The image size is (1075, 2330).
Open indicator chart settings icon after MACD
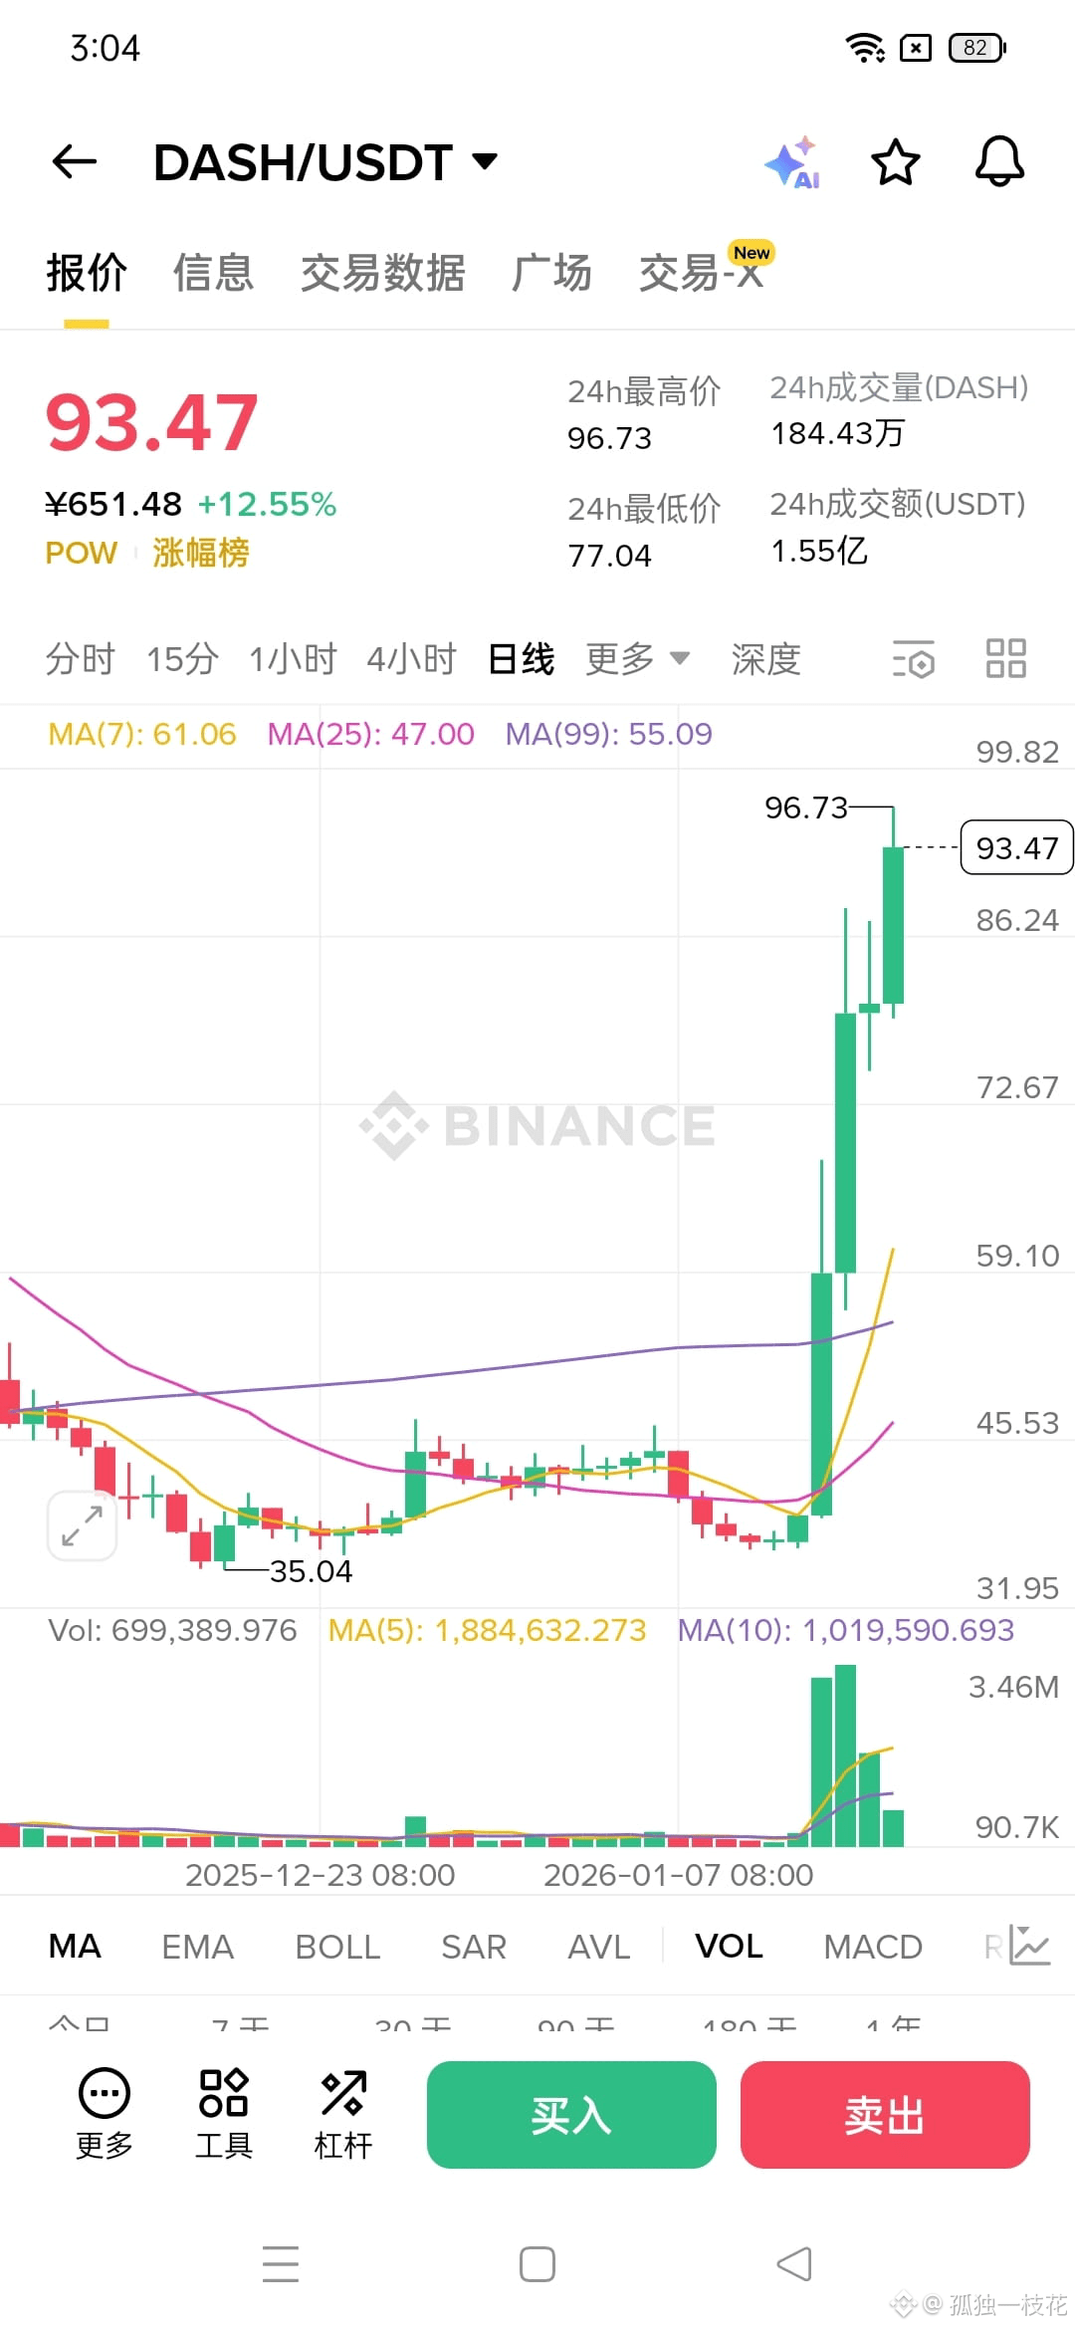(x=1030, y=1946)
